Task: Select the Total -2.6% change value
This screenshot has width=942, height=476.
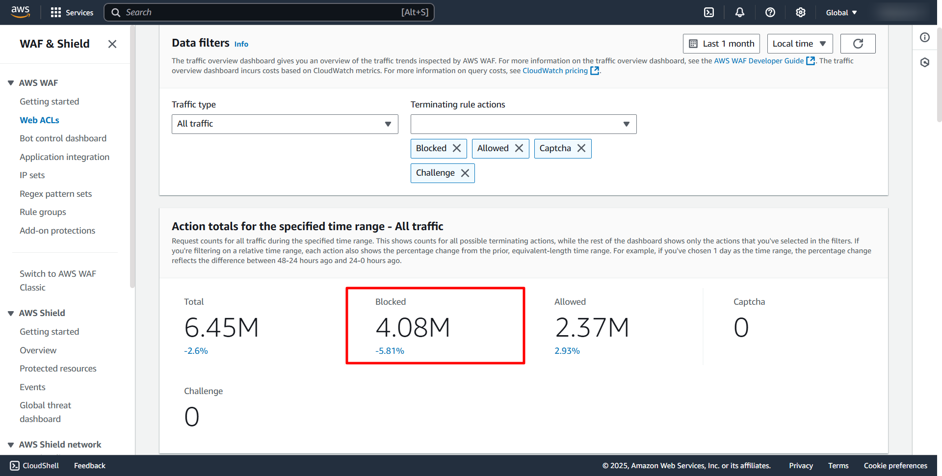Action: tap(196, 351)
